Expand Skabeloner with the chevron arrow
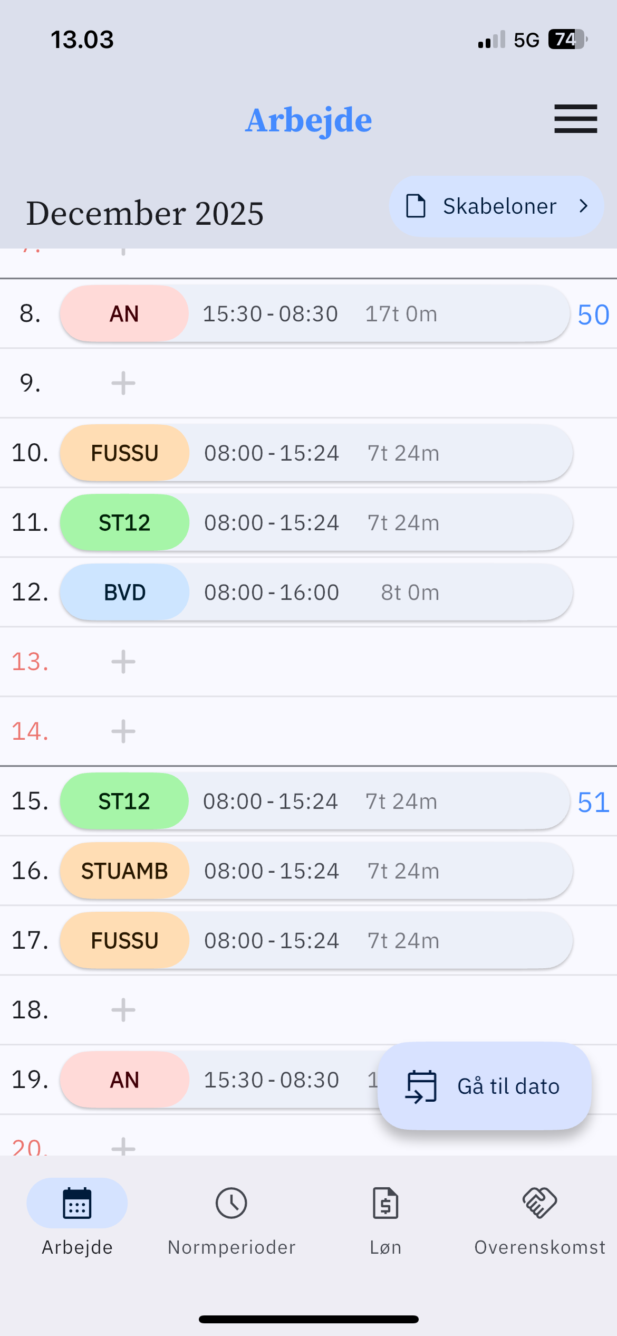617x1336 pixels. tap(583, 206)
